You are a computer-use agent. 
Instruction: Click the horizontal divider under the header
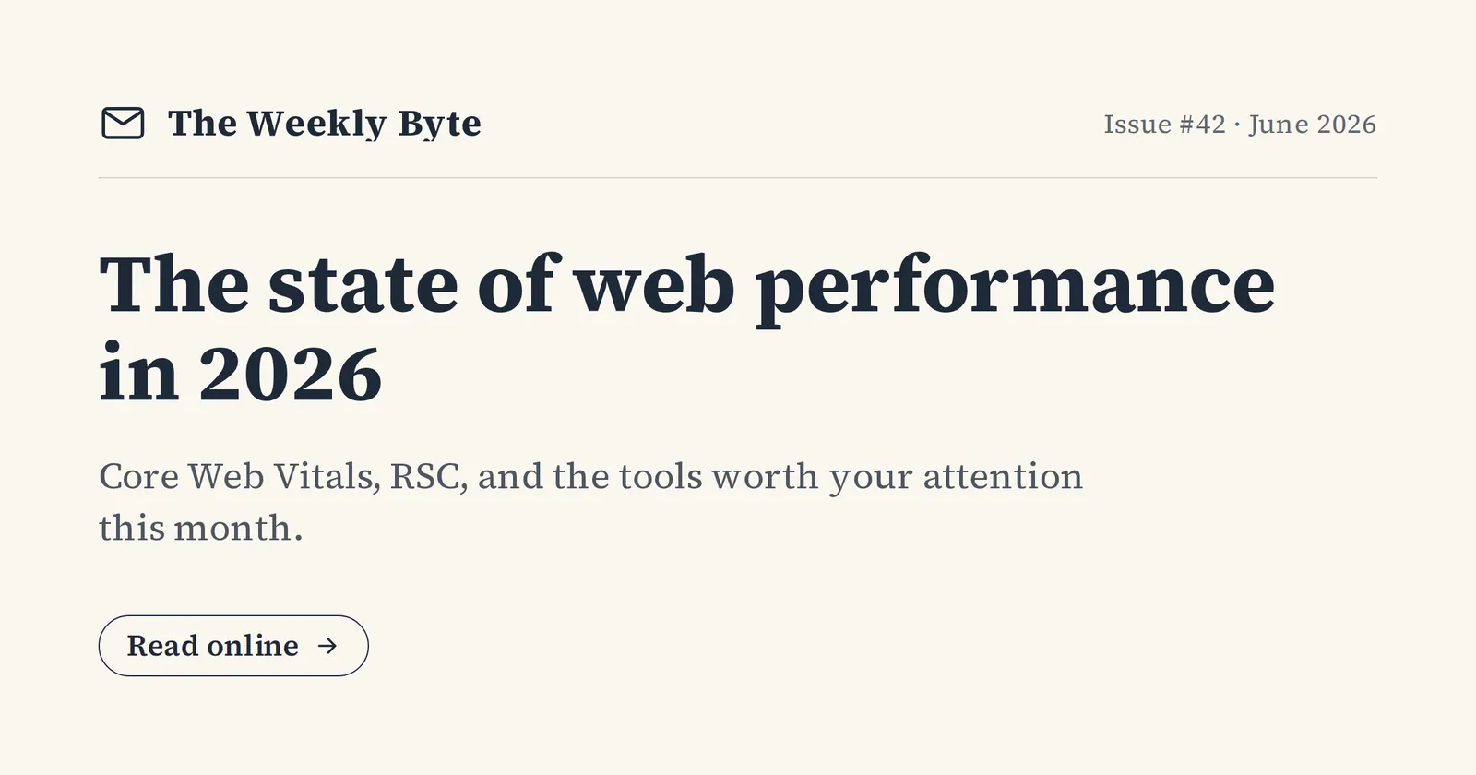click(x=738, y=178)
